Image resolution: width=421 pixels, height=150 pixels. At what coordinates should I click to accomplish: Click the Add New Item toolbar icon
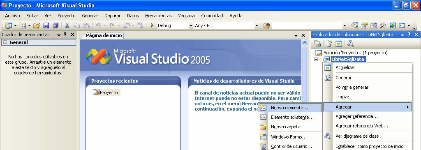click(23, 25)
